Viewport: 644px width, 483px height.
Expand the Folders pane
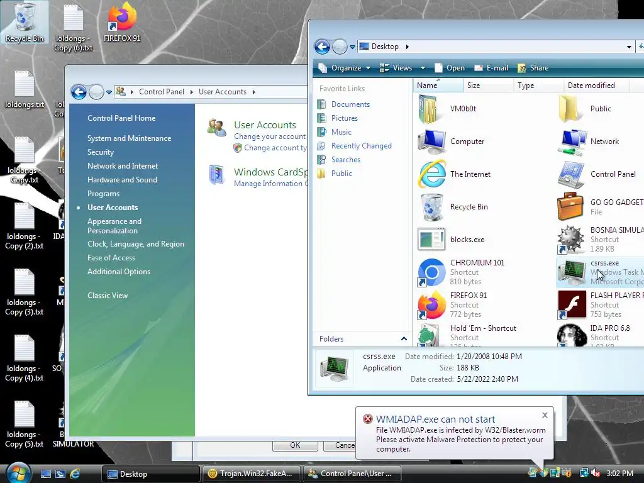pyautogui.click(x=404, y=339)
